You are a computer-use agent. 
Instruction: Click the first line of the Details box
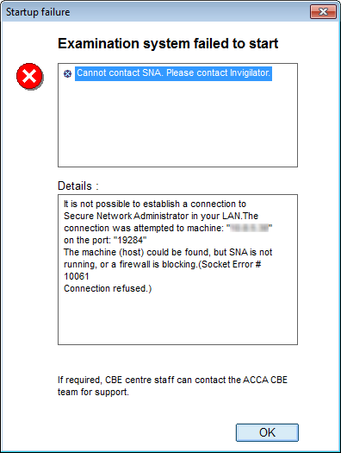[155, 204]
